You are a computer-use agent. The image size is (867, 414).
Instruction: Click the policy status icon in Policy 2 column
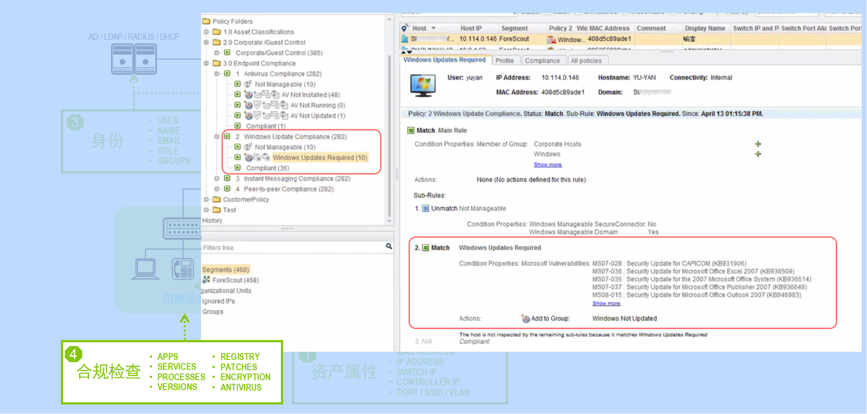coord(551,40)
